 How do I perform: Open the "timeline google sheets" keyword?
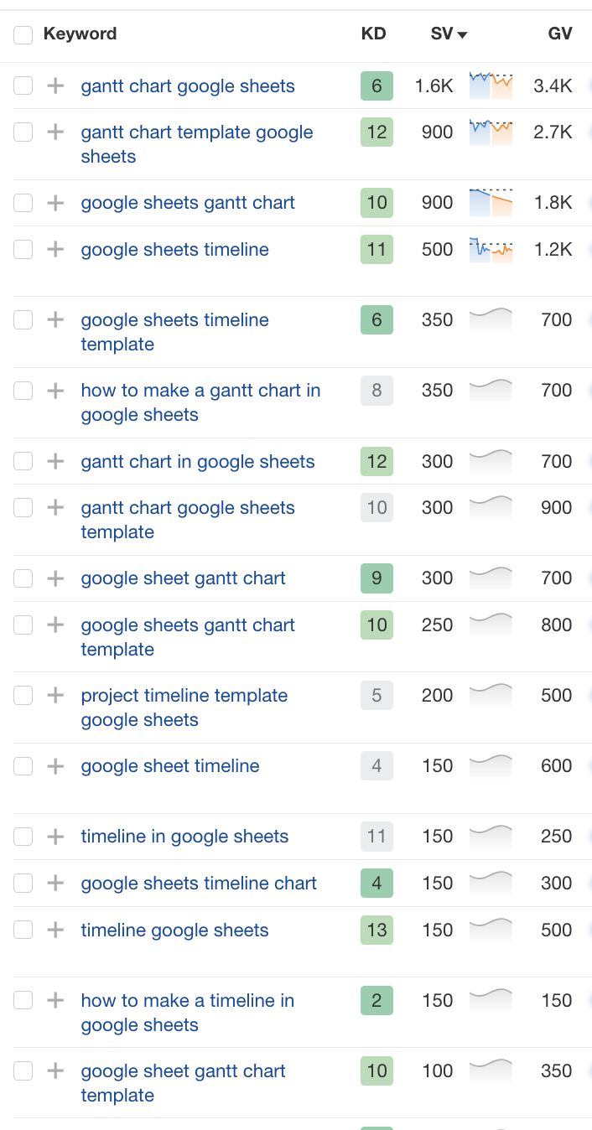174,930
